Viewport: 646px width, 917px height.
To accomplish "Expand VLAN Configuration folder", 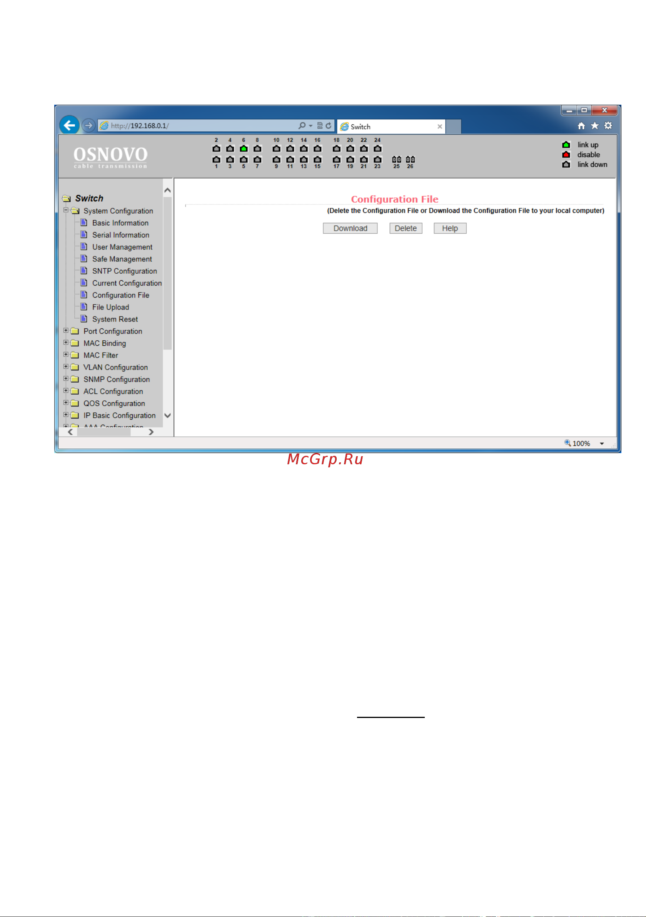I will 66,366.
